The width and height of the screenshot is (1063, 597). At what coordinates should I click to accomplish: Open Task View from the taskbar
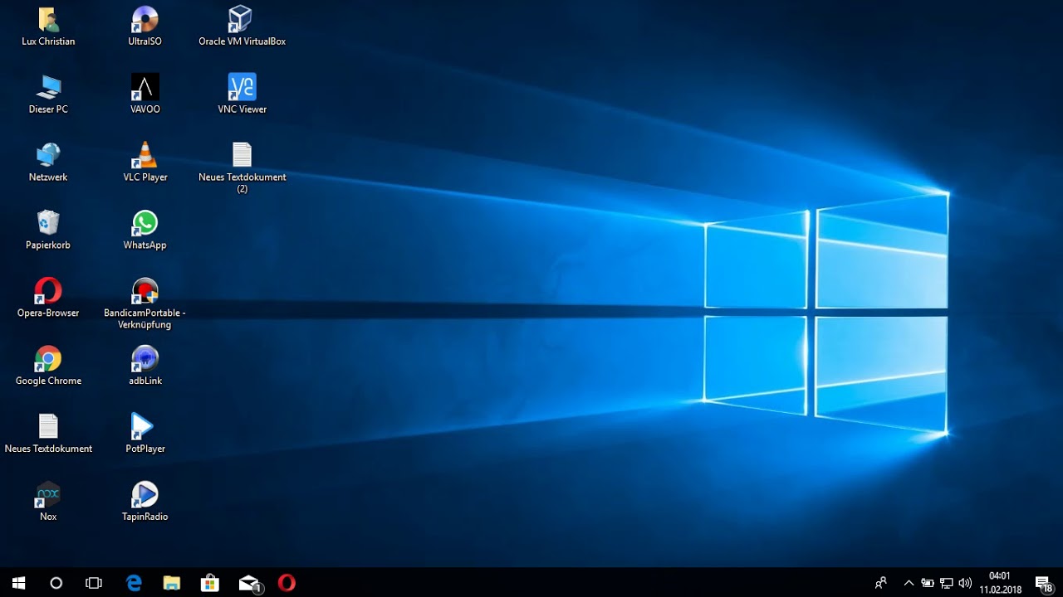94,583
